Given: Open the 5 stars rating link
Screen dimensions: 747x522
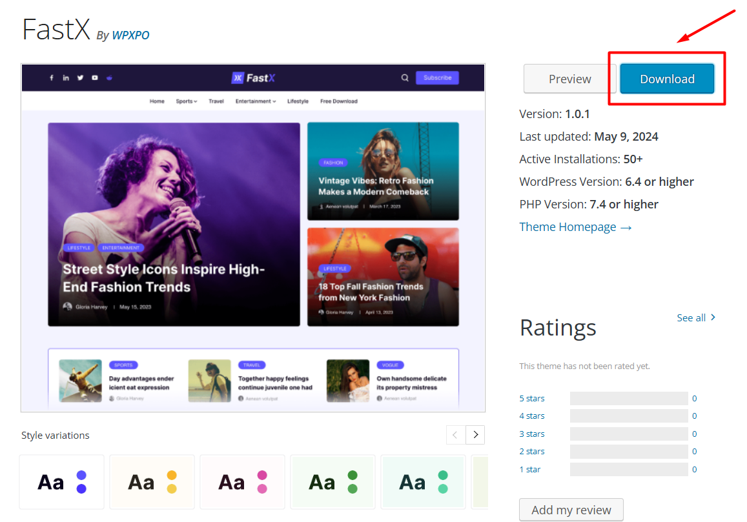Looking at the screenshot, I should (531, 398).
